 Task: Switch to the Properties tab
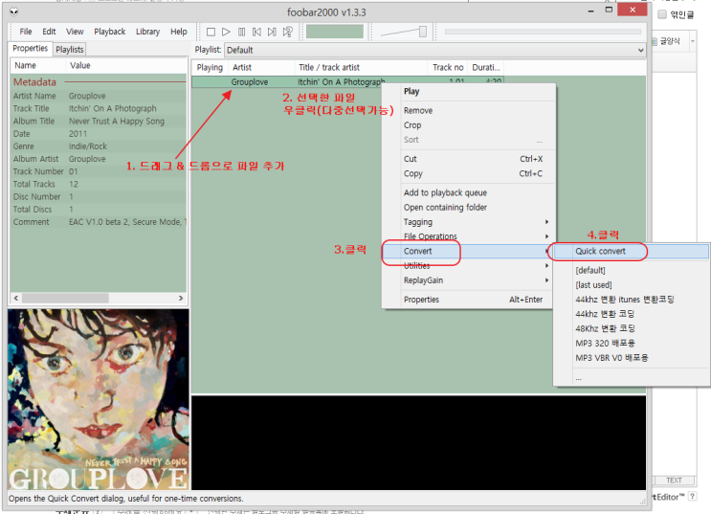point(30,49)
